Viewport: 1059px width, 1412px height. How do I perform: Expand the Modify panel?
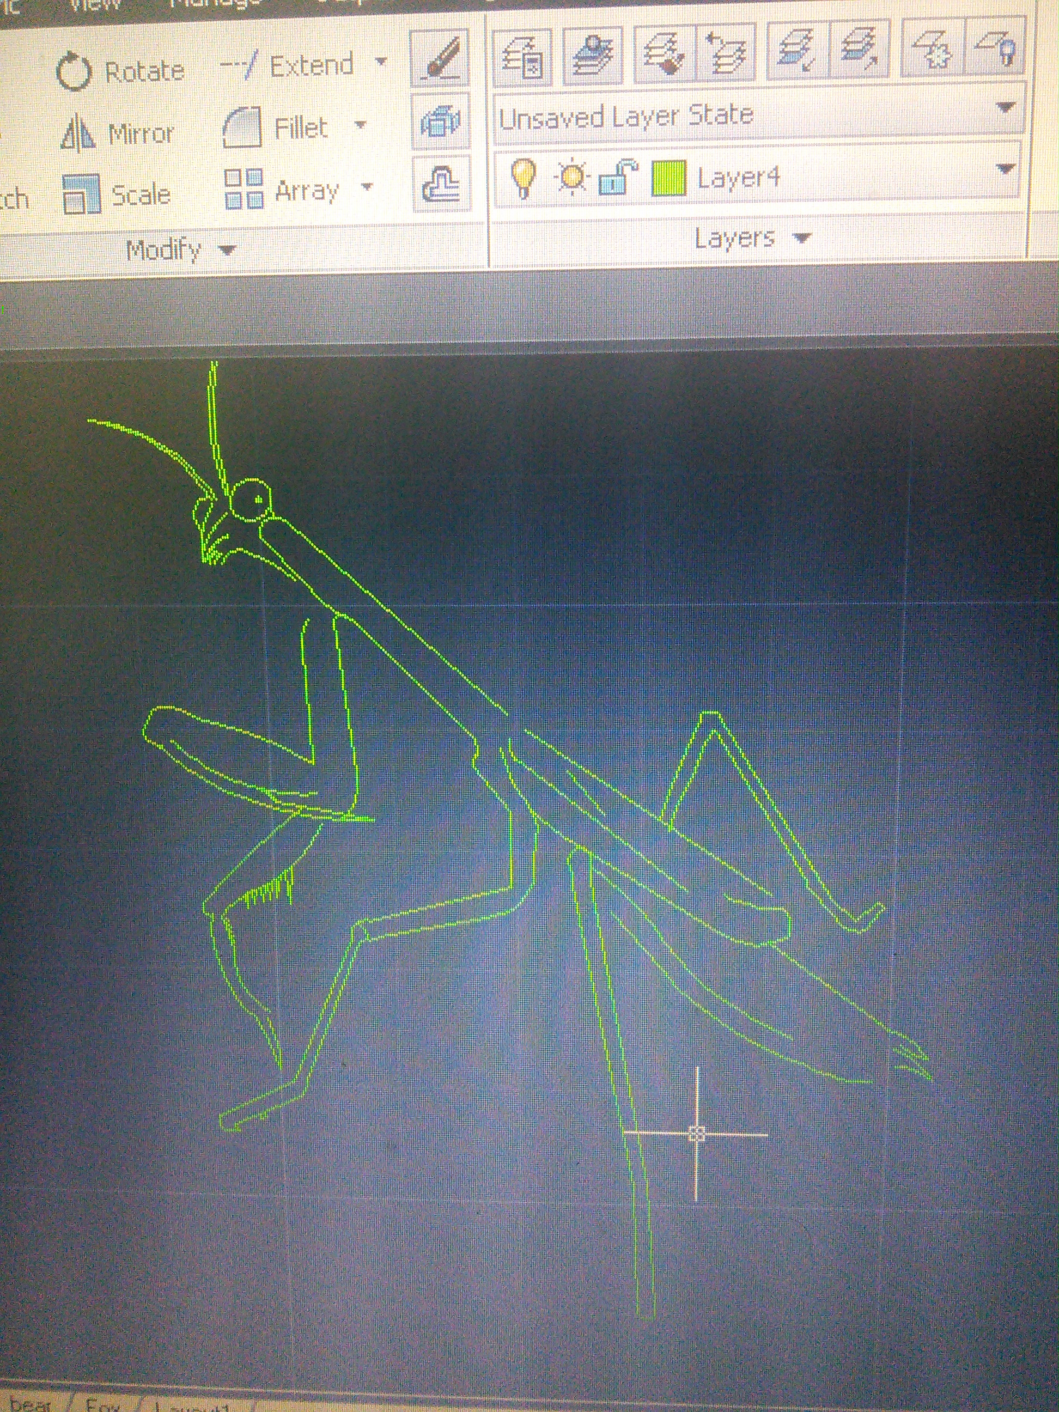[181, 249]
